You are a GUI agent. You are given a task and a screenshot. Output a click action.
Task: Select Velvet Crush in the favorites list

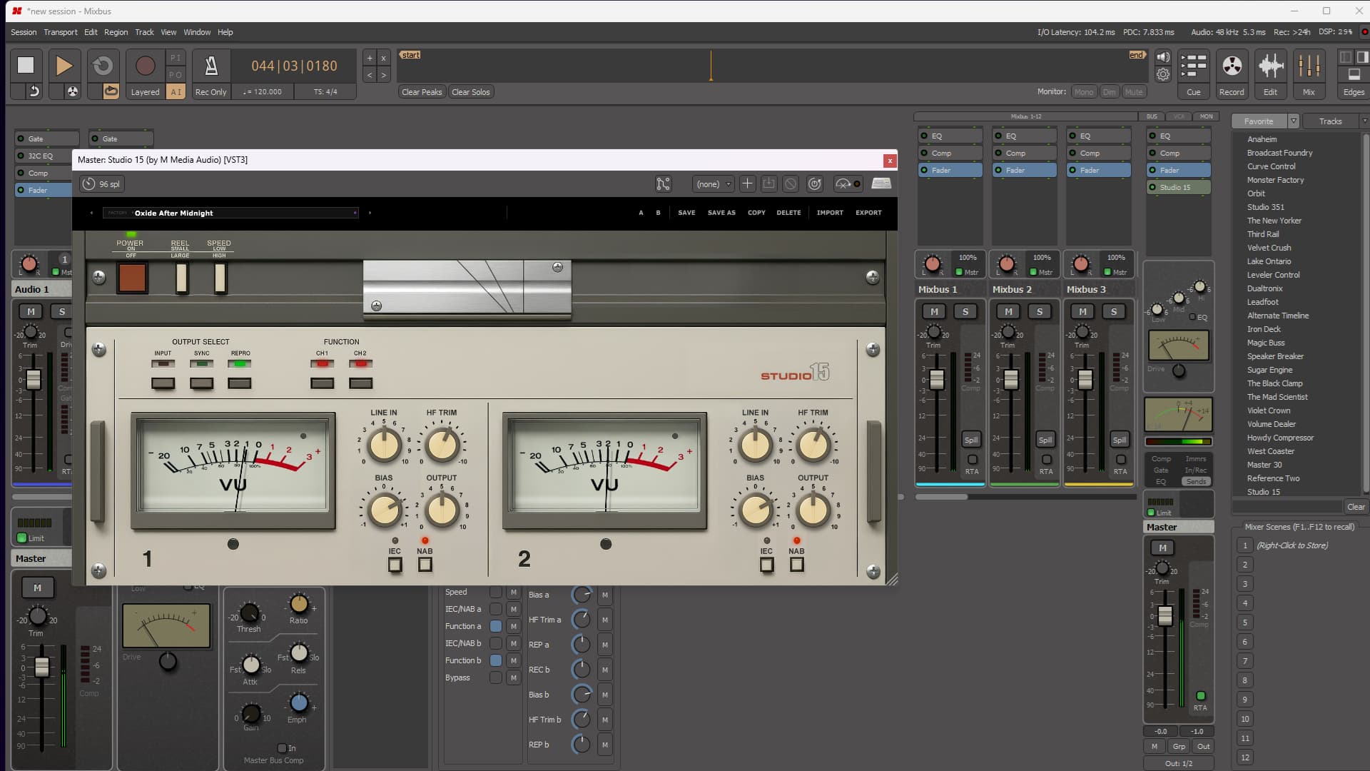1269,248
